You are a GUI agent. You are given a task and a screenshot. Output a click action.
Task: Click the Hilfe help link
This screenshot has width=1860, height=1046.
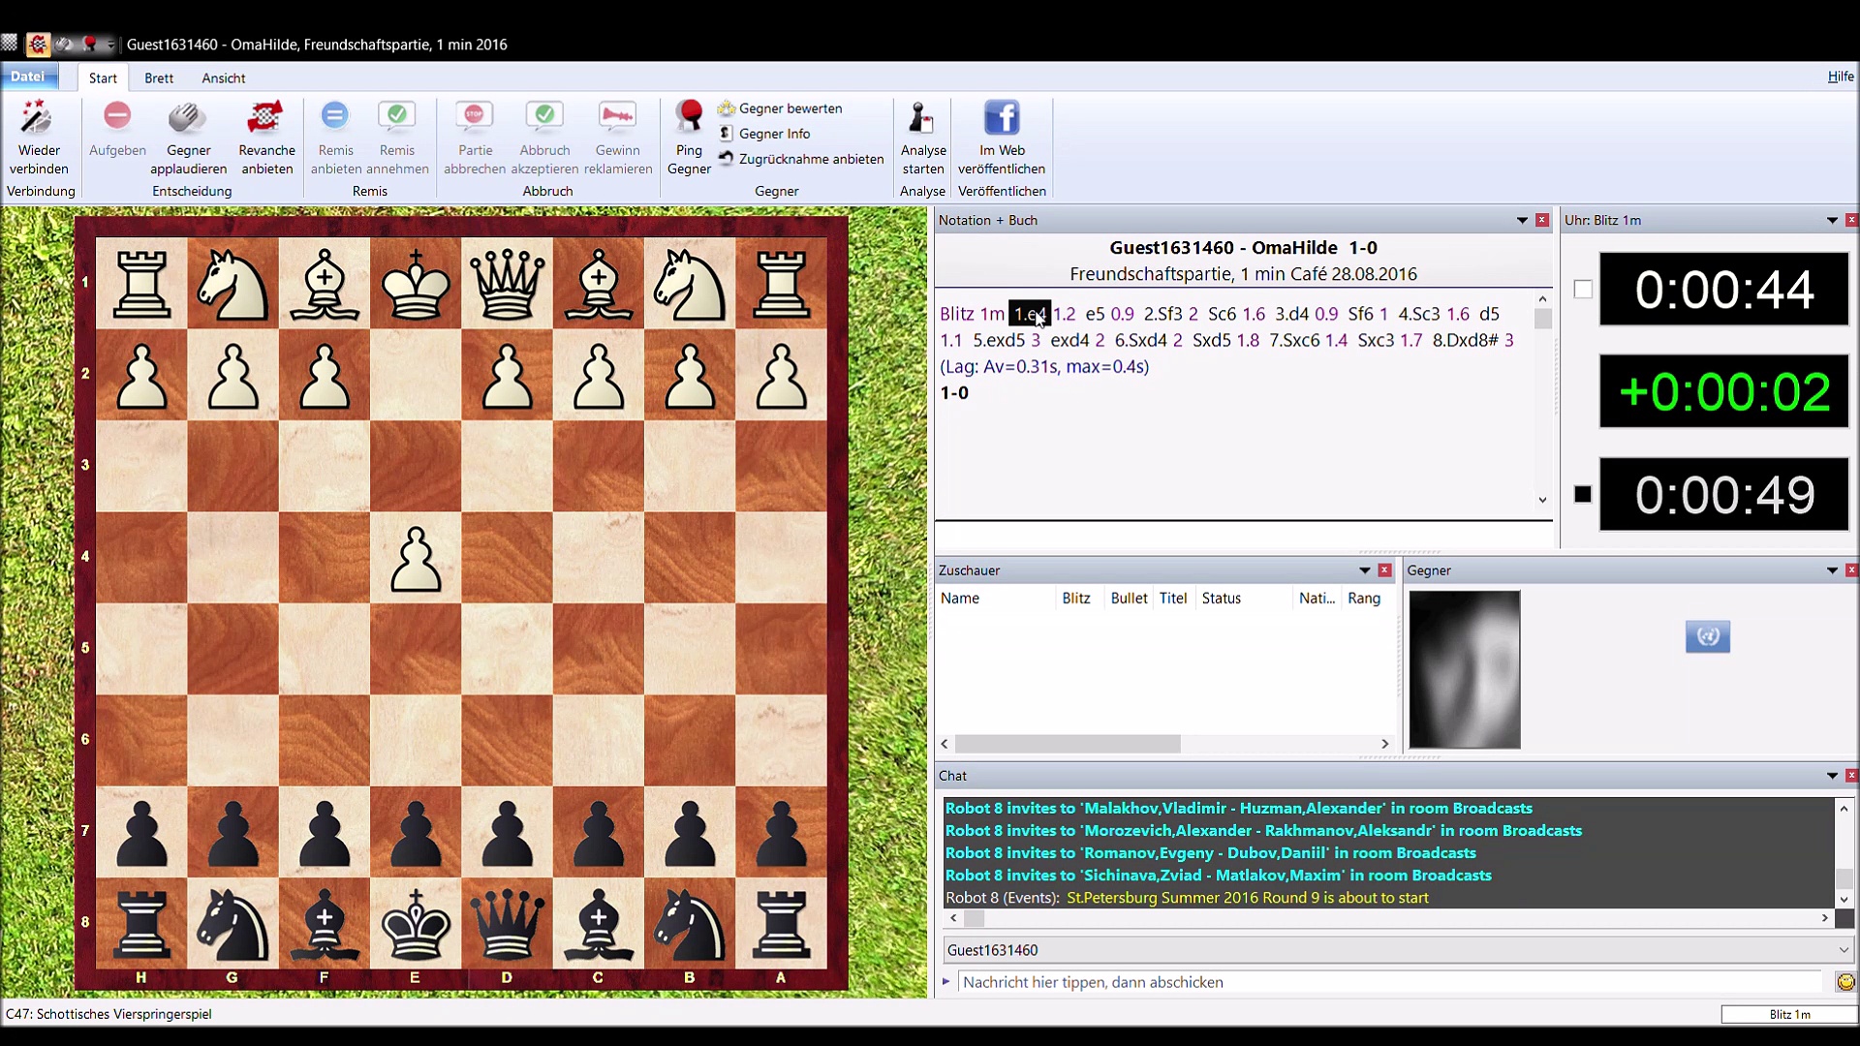pos(1840,77)
